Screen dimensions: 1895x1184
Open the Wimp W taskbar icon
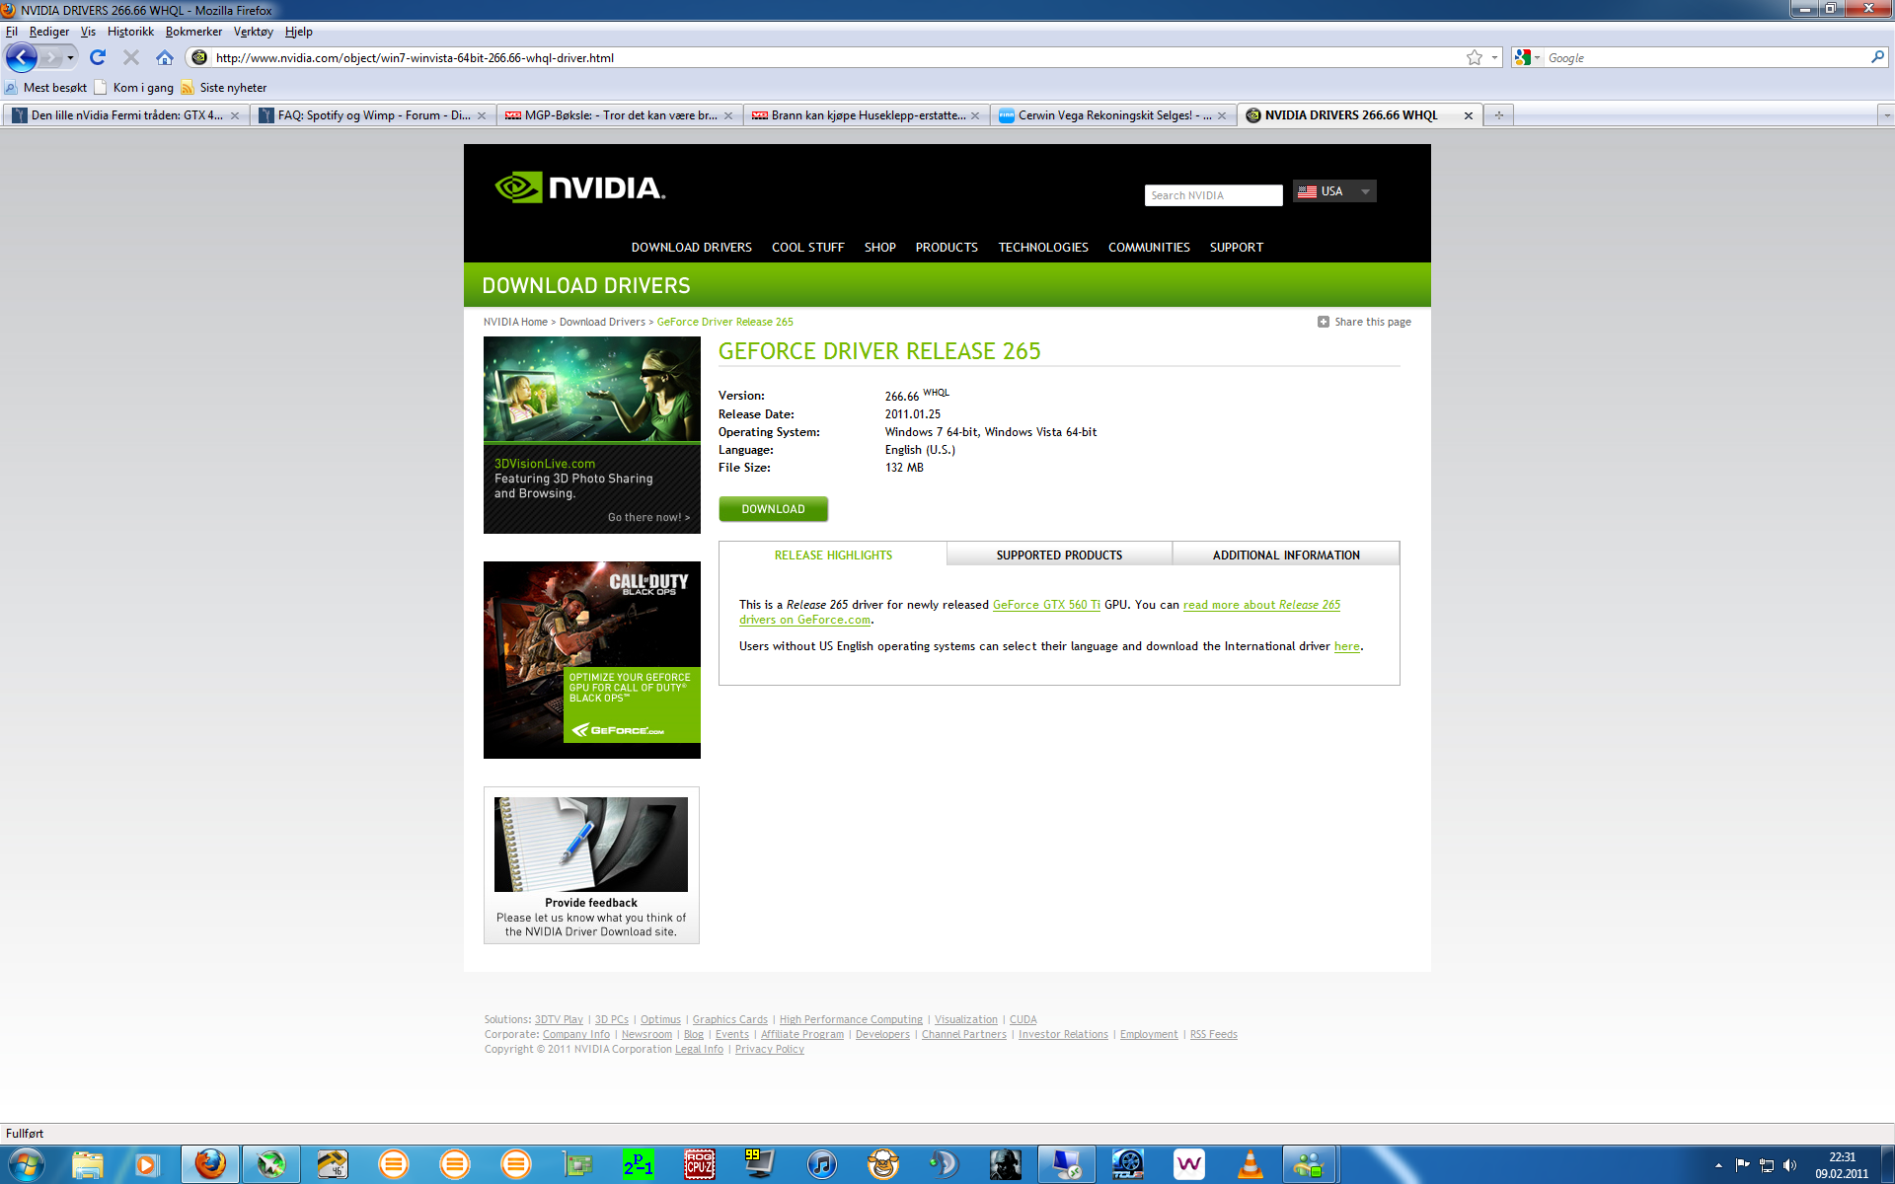[x=1188, y=1164]
